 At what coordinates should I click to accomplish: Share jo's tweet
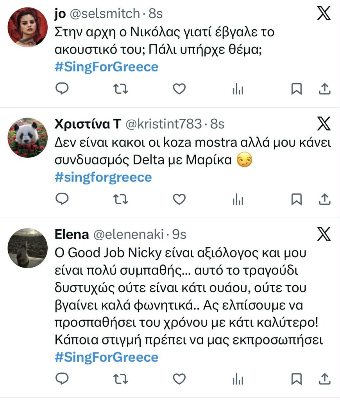(325, 89)
